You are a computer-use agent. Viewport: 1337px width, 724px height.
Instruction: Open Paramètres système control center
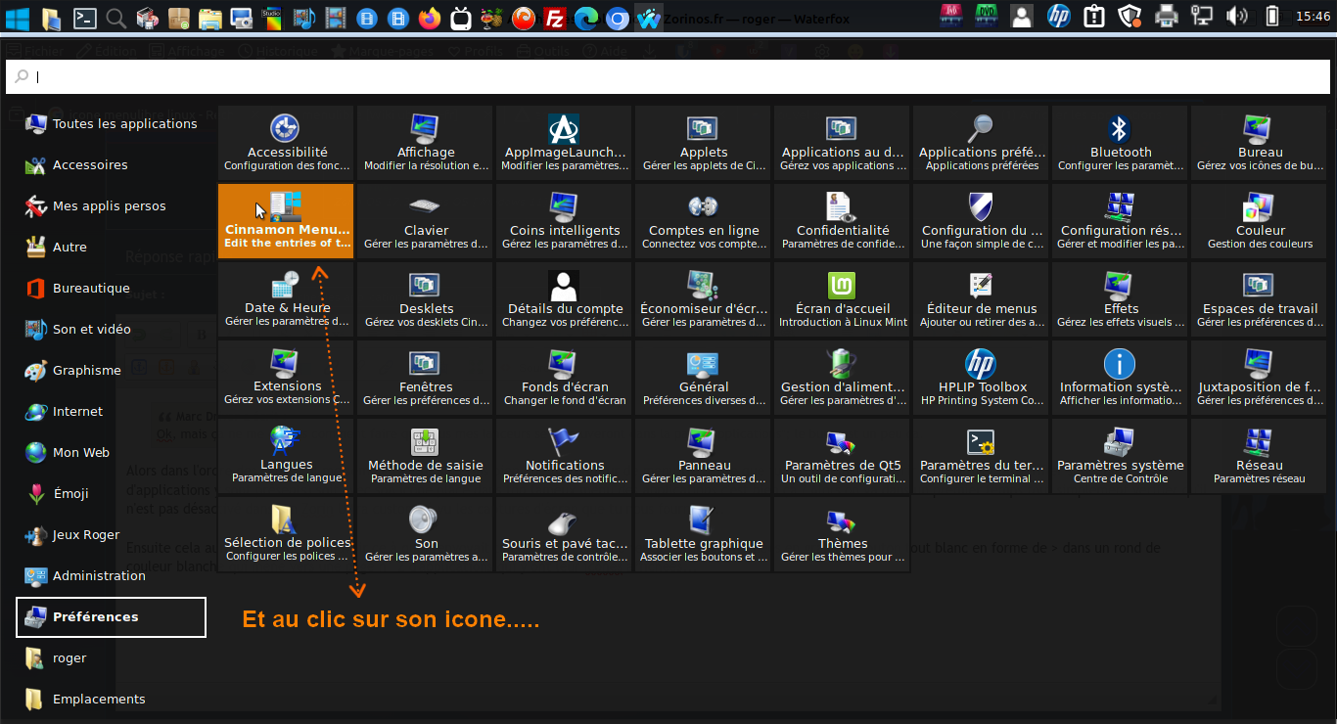click(x=1120, y=455)
